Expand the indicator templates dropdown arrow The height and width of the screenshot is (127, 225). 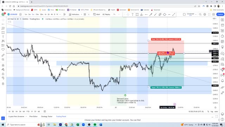click(89, 14)
